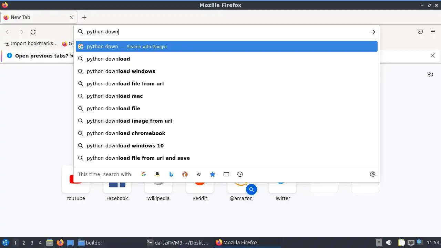Open network status tray icon

coord(411,242)
